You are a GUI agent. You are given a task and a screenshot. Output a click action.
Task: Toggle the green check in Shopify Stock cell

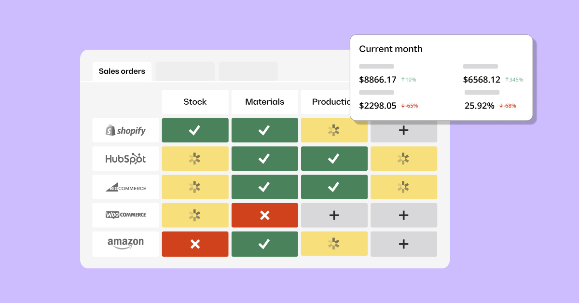click(x=195, y=130)
